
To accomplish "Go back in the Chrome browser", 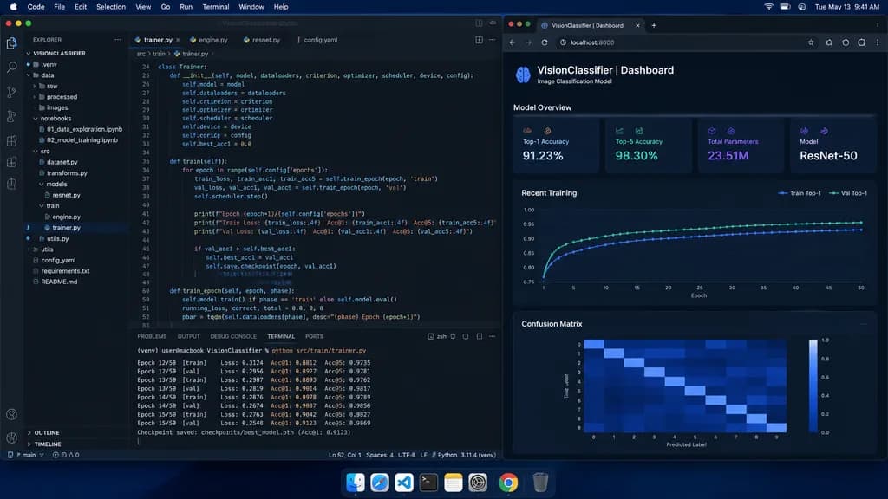I will click(513, 42).
